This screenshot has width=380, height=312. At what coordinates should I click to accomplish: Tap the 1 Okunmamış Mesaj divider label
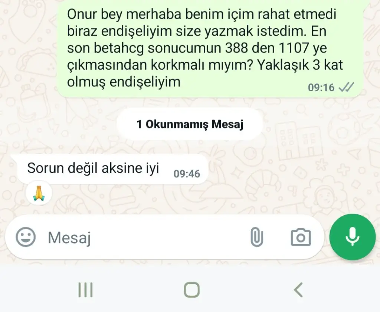coord(190,124)
